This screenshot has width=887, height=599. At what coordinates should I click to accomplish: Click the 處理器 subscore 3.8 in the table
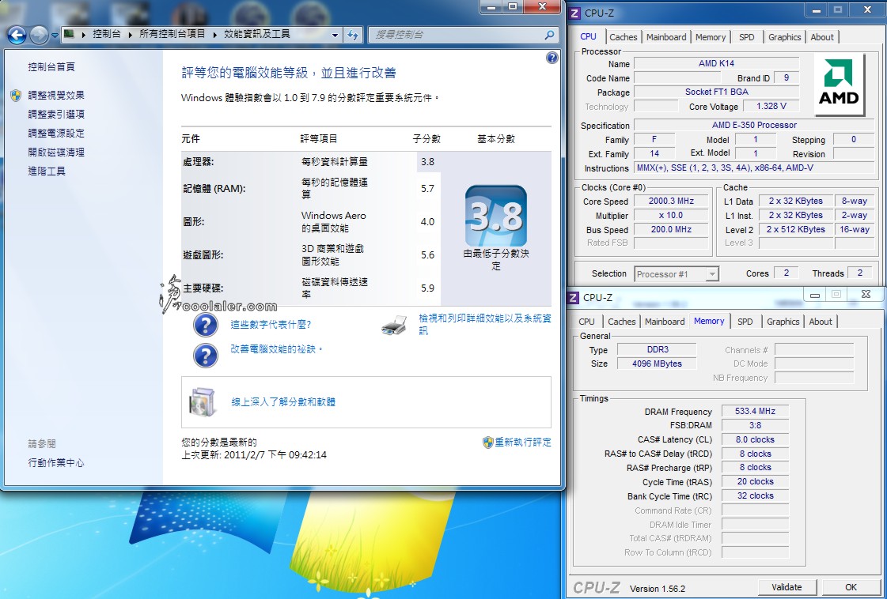427,162
